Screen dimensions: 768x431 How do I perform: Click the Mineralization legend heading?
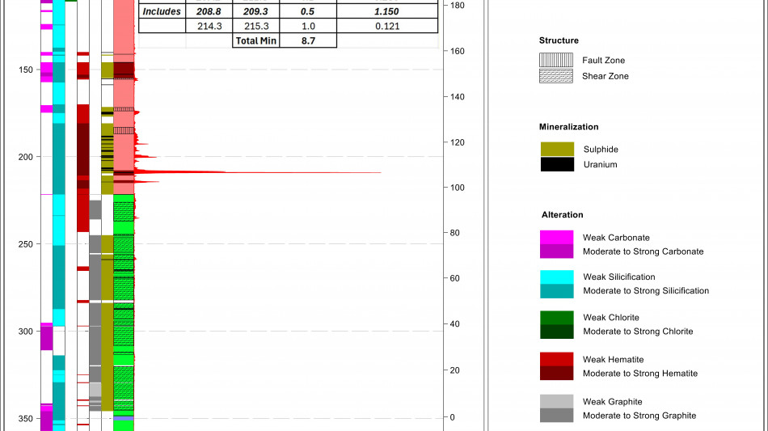click(568, 127)
